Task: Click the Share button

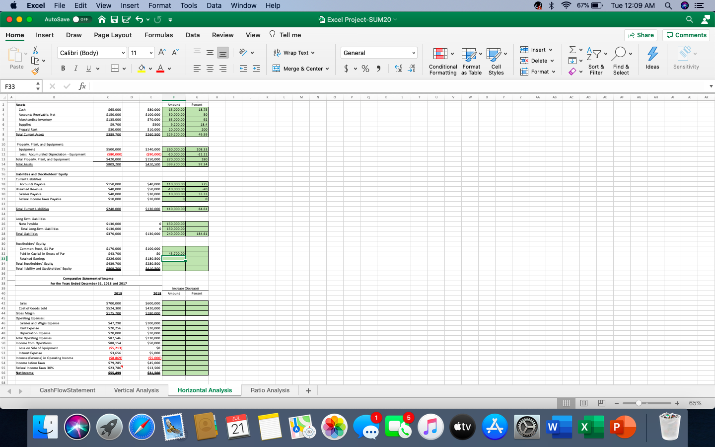Action: (641, 35)
